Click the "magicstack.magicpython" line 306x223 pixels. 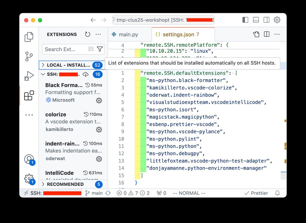(183, 117)
